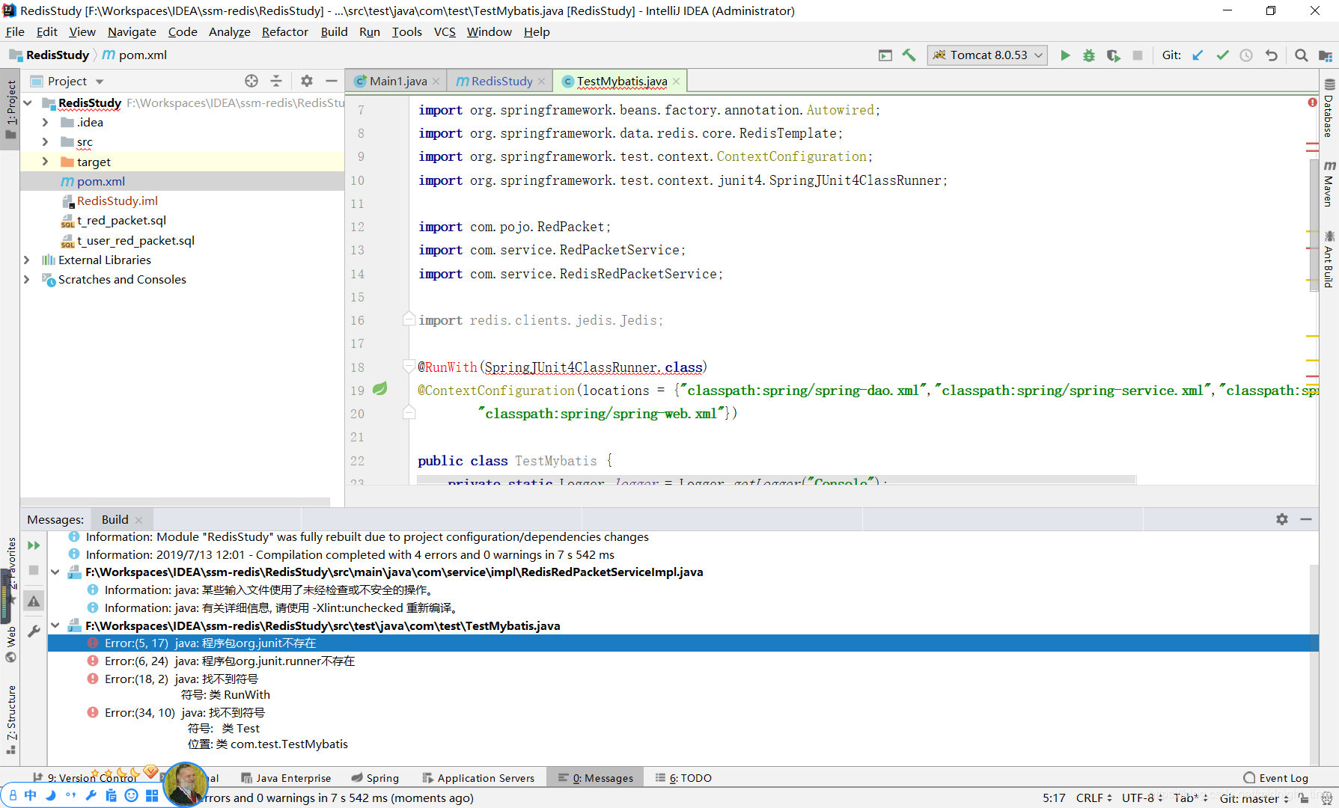Expand Scratches and Consoles node
The image size is (1339, 808).
pyautogui.click(x=28, y=279)
